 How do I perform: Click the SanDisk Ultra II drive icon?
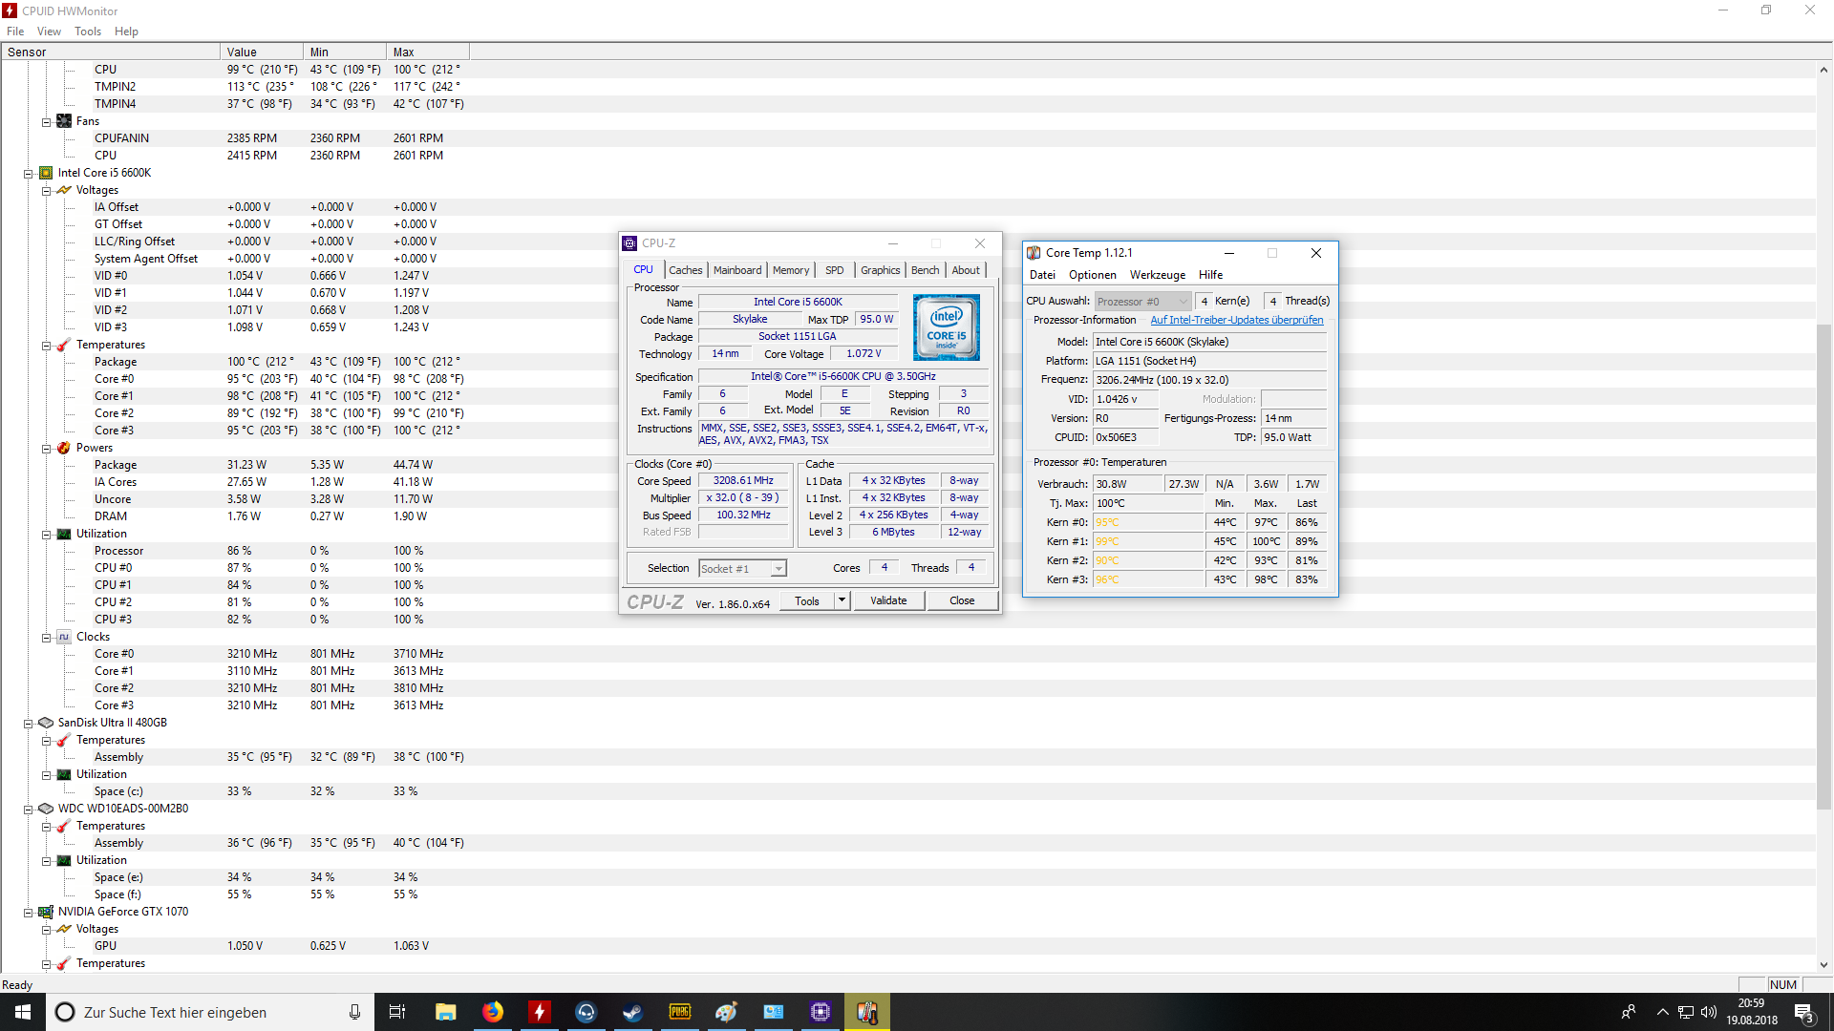pyautogui.click(x=46, y=723)
